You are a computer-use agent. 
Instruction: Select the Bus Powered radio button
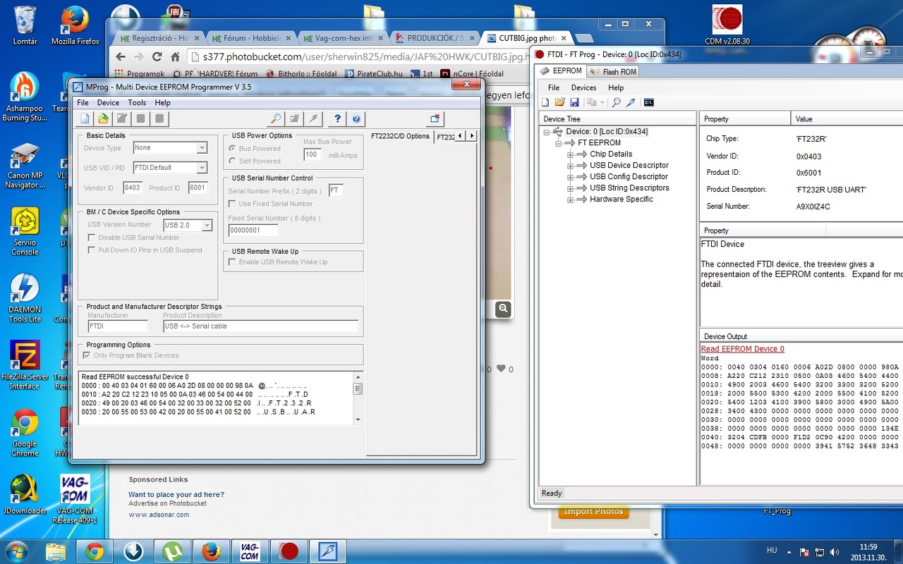[232, 149]
